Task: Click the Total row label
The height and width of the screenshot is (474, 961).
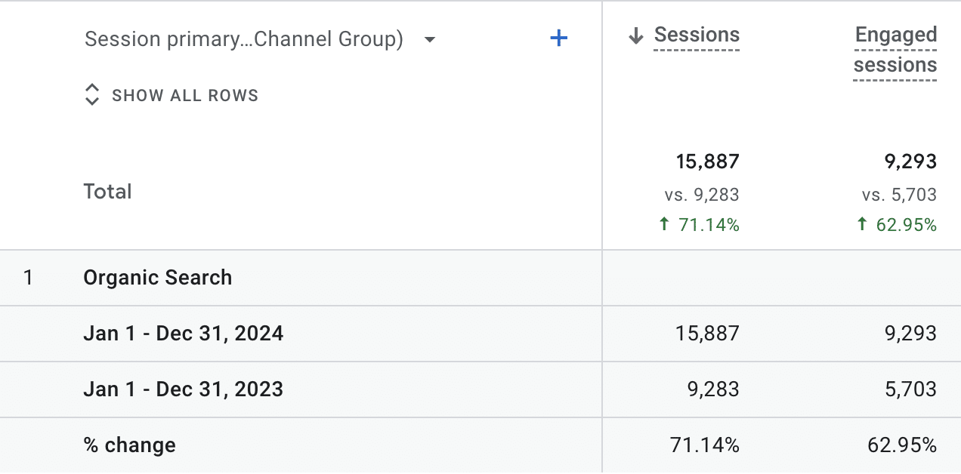Action: coord(108,192)
